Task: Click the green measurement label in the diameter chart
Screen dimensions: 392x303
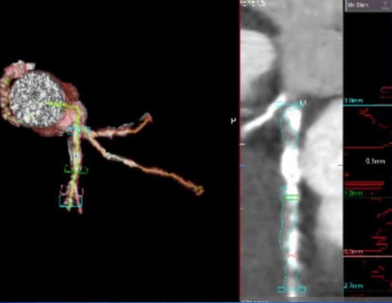Action: pos(353,194)
